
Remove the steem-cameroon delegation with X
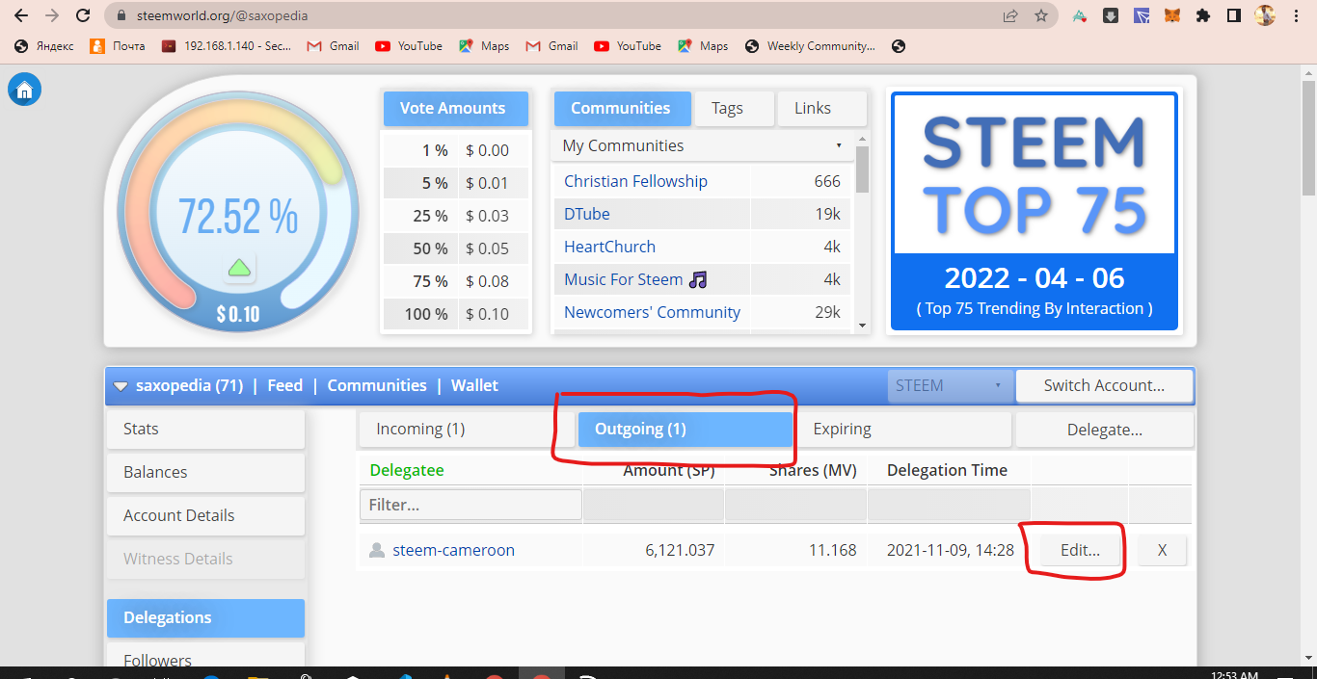pyautogui.click(x=1162, y=551)
